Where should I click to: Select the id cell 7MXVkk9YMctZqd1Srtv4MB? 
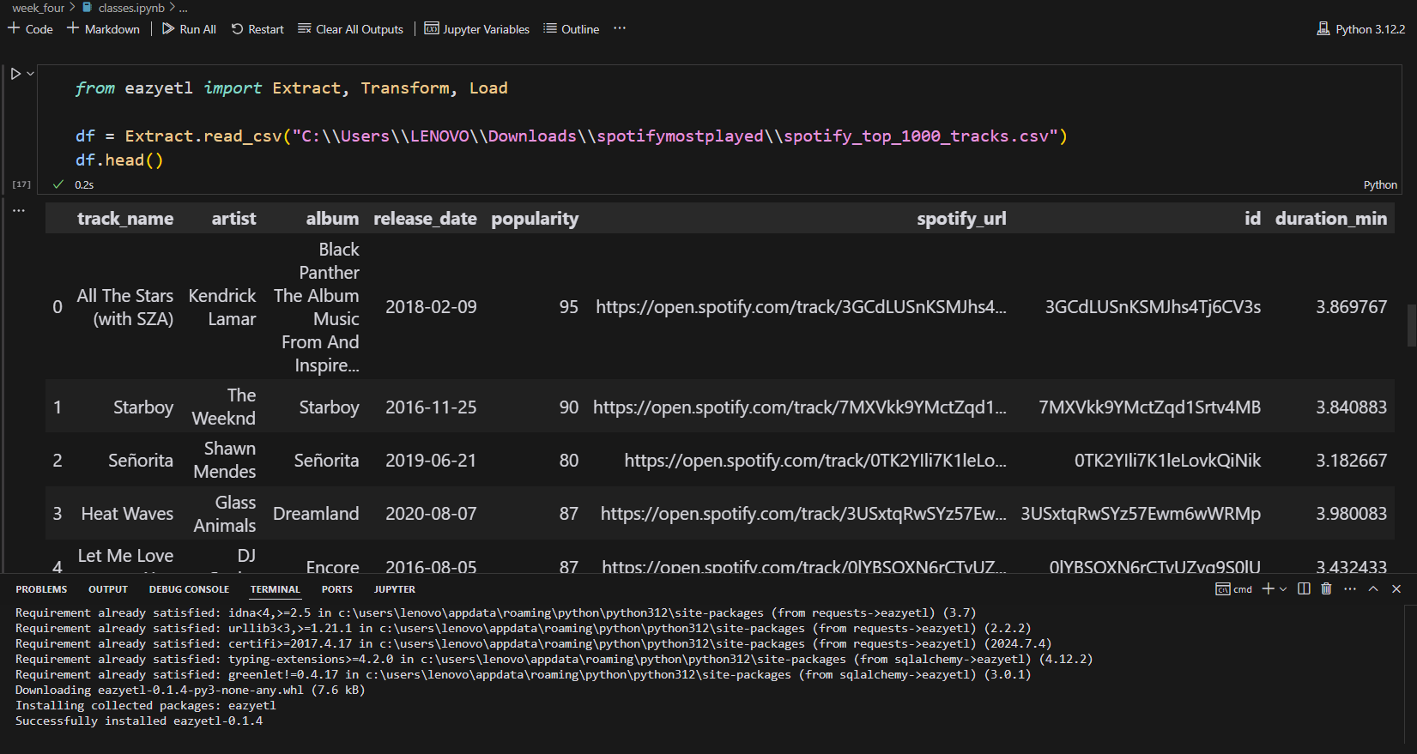(1149, 407)
